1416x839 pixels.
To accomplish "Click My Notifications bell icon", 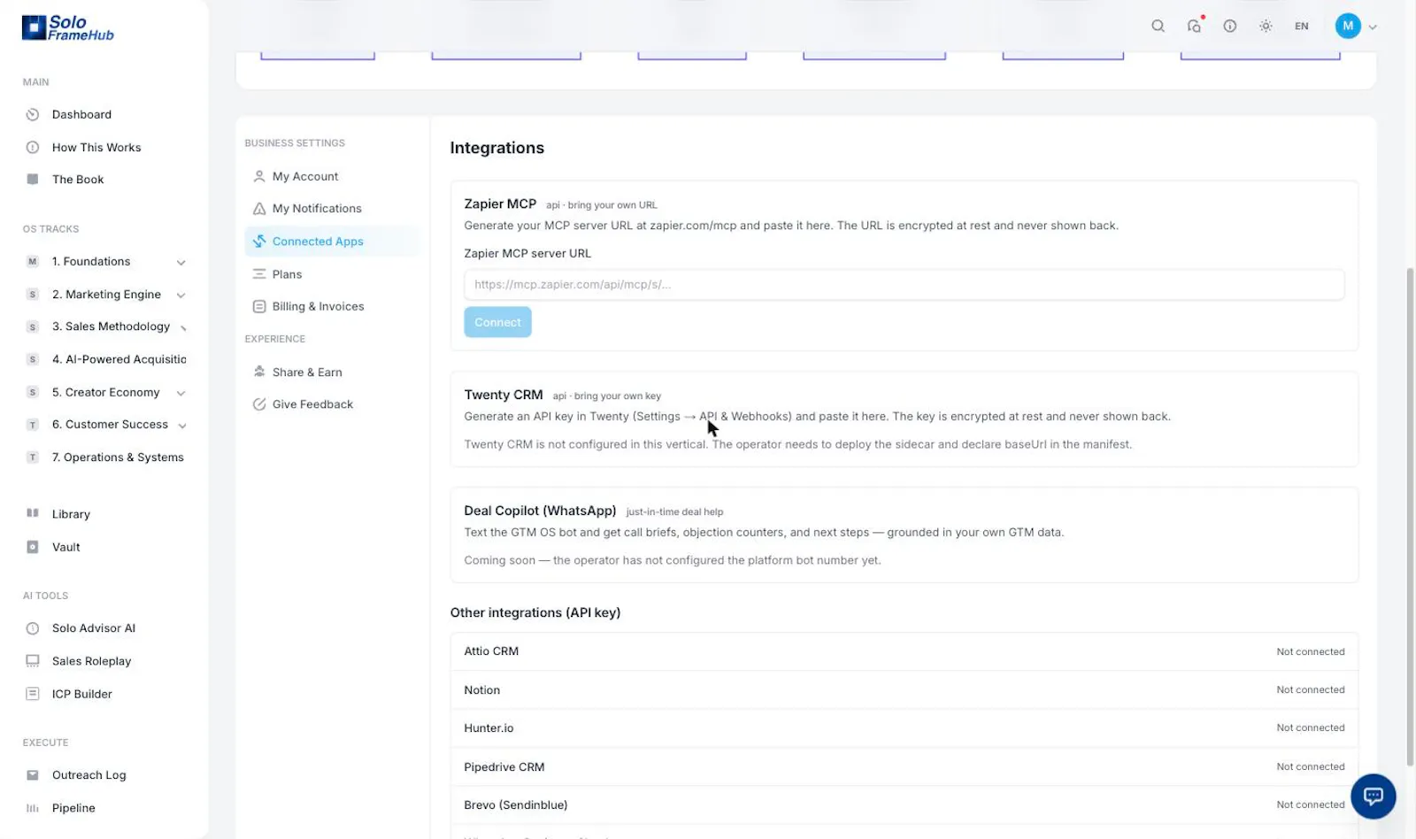I will (x=259, y=209).
